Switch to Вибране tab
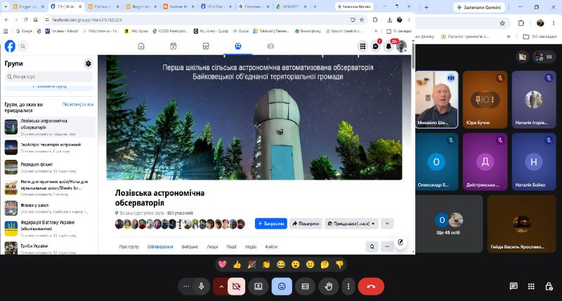Image resolution: width=562 pixels, height=301 pixels. (x=190, y=246)
